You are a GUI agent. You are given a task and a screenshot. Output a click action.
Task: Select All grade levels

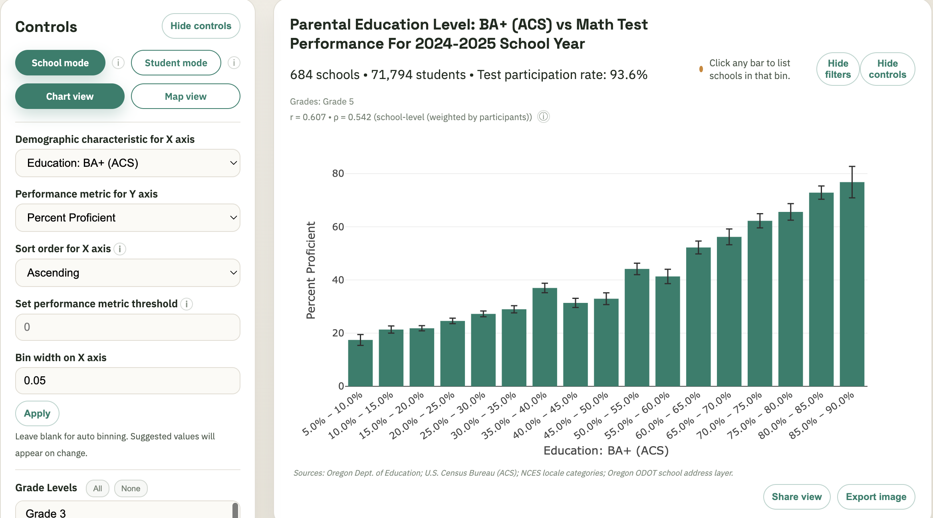(x=97, y=488)
